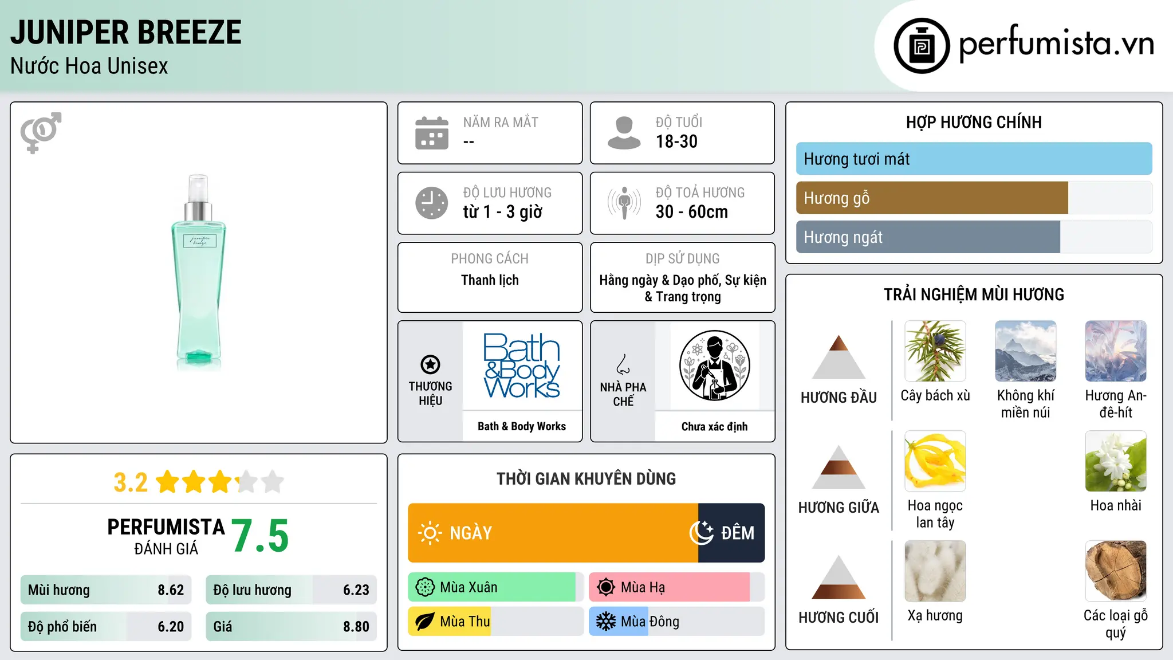Click the Bath & Body Works logo
1173x660 pixels.
[522, 366]
